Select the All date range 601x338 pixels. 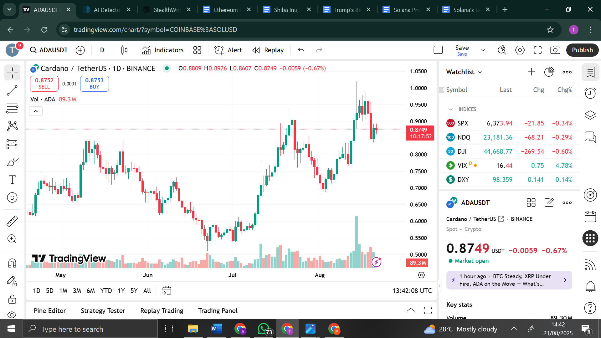click(x=147, y=291)
